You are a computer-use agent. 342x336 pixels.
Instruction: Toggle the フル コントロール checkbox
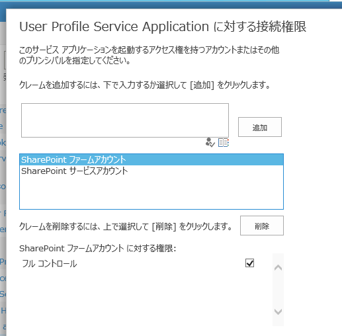coord(249,263)
